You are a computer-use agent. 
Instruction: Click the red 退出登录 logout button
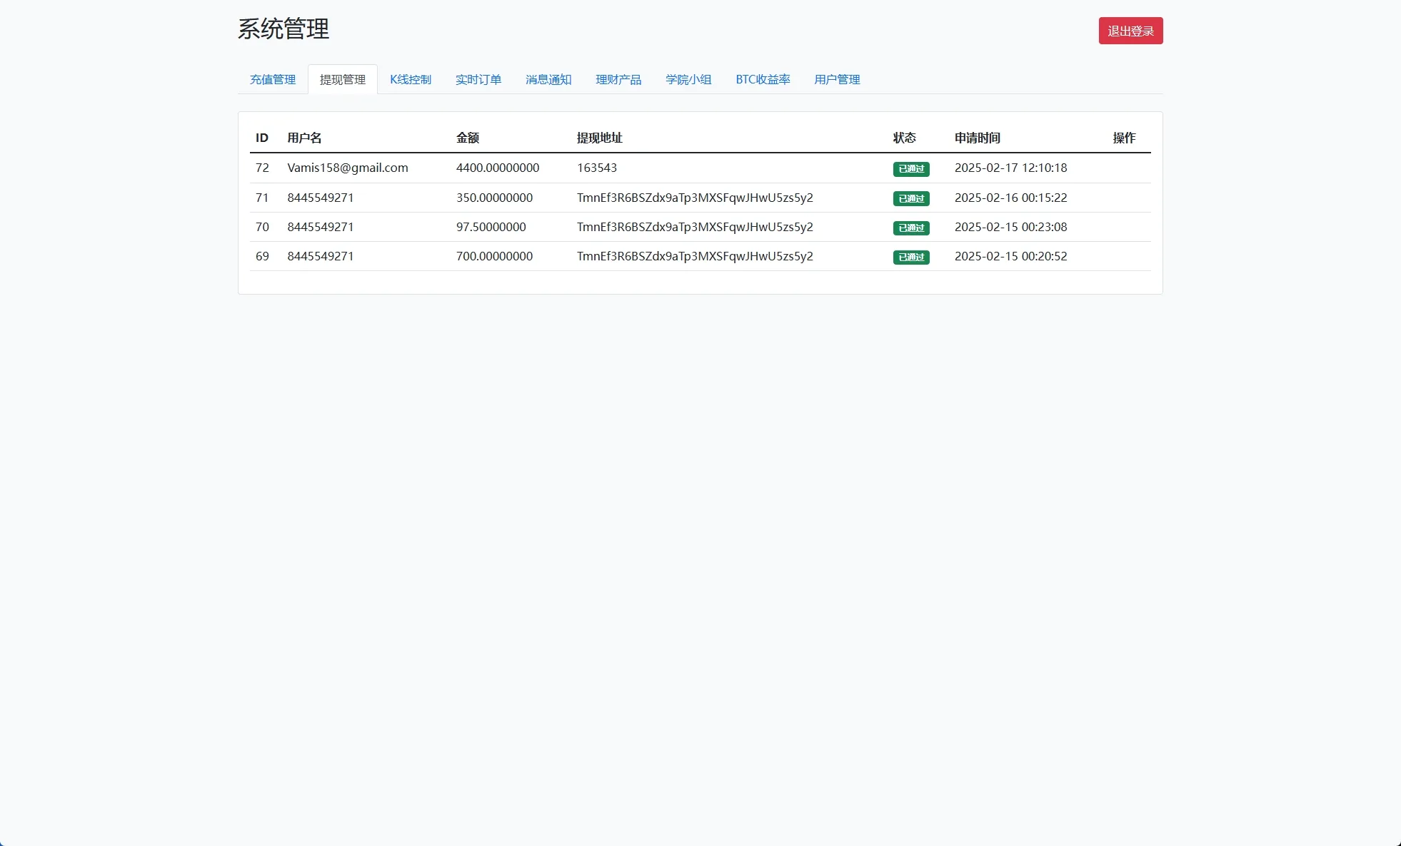tap(1130, 31)
